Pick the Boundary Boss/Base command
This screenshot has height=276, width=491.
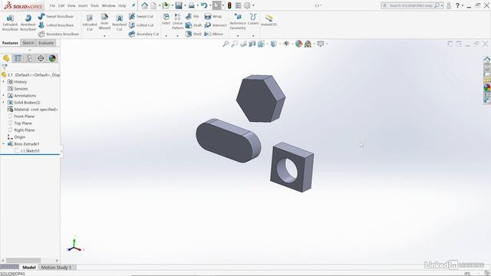click(59, 34)
